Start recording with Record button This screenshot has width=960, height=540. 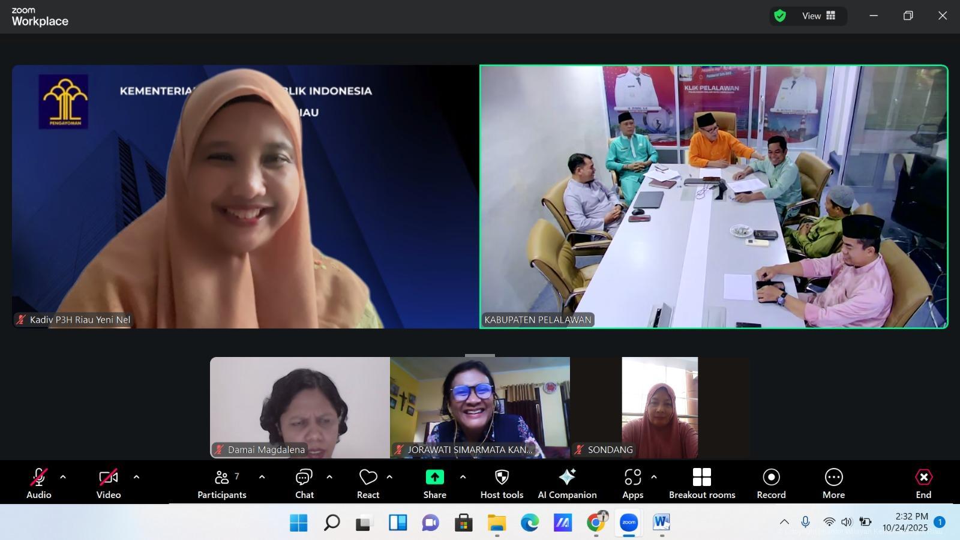point(771,483)
